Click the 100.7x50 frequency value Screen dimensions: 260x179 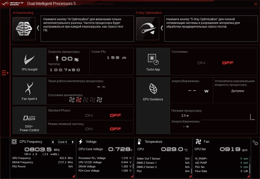click(x=65, y=70)
